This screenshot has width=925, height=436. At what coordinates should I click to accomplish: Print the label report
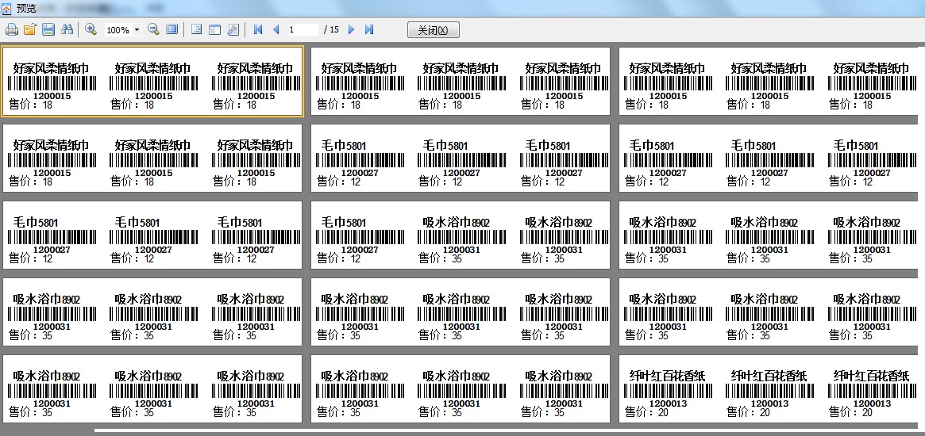[x=12, y=29]
